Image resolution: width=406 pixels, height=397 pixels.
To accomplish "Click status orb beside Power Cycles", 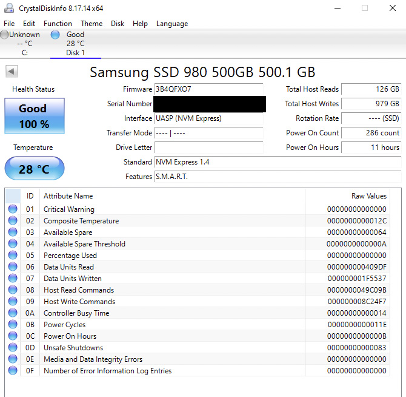I will pyautogui.click(x=13, y=325).
